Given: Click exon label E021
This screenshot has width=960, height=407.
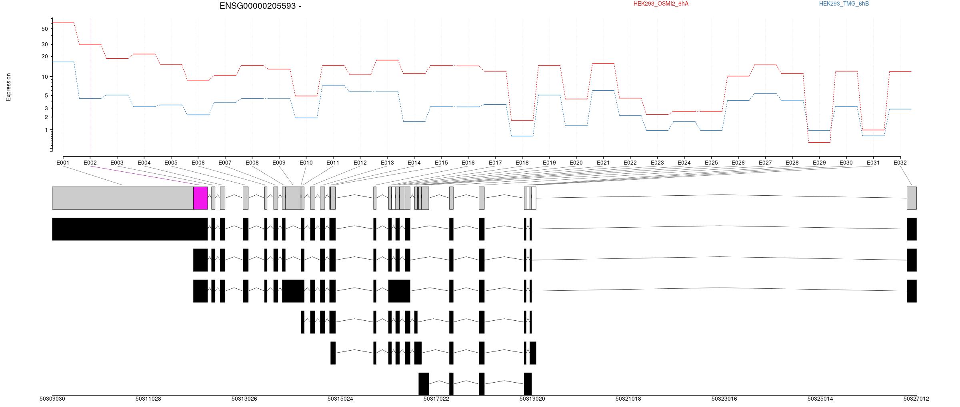Looking at the screenshot, I should click(x=603, y=163).
